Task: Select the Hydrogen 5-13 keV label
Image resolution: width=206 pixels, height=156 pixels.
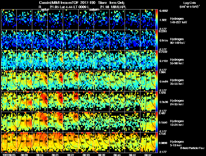Action: 177,143
